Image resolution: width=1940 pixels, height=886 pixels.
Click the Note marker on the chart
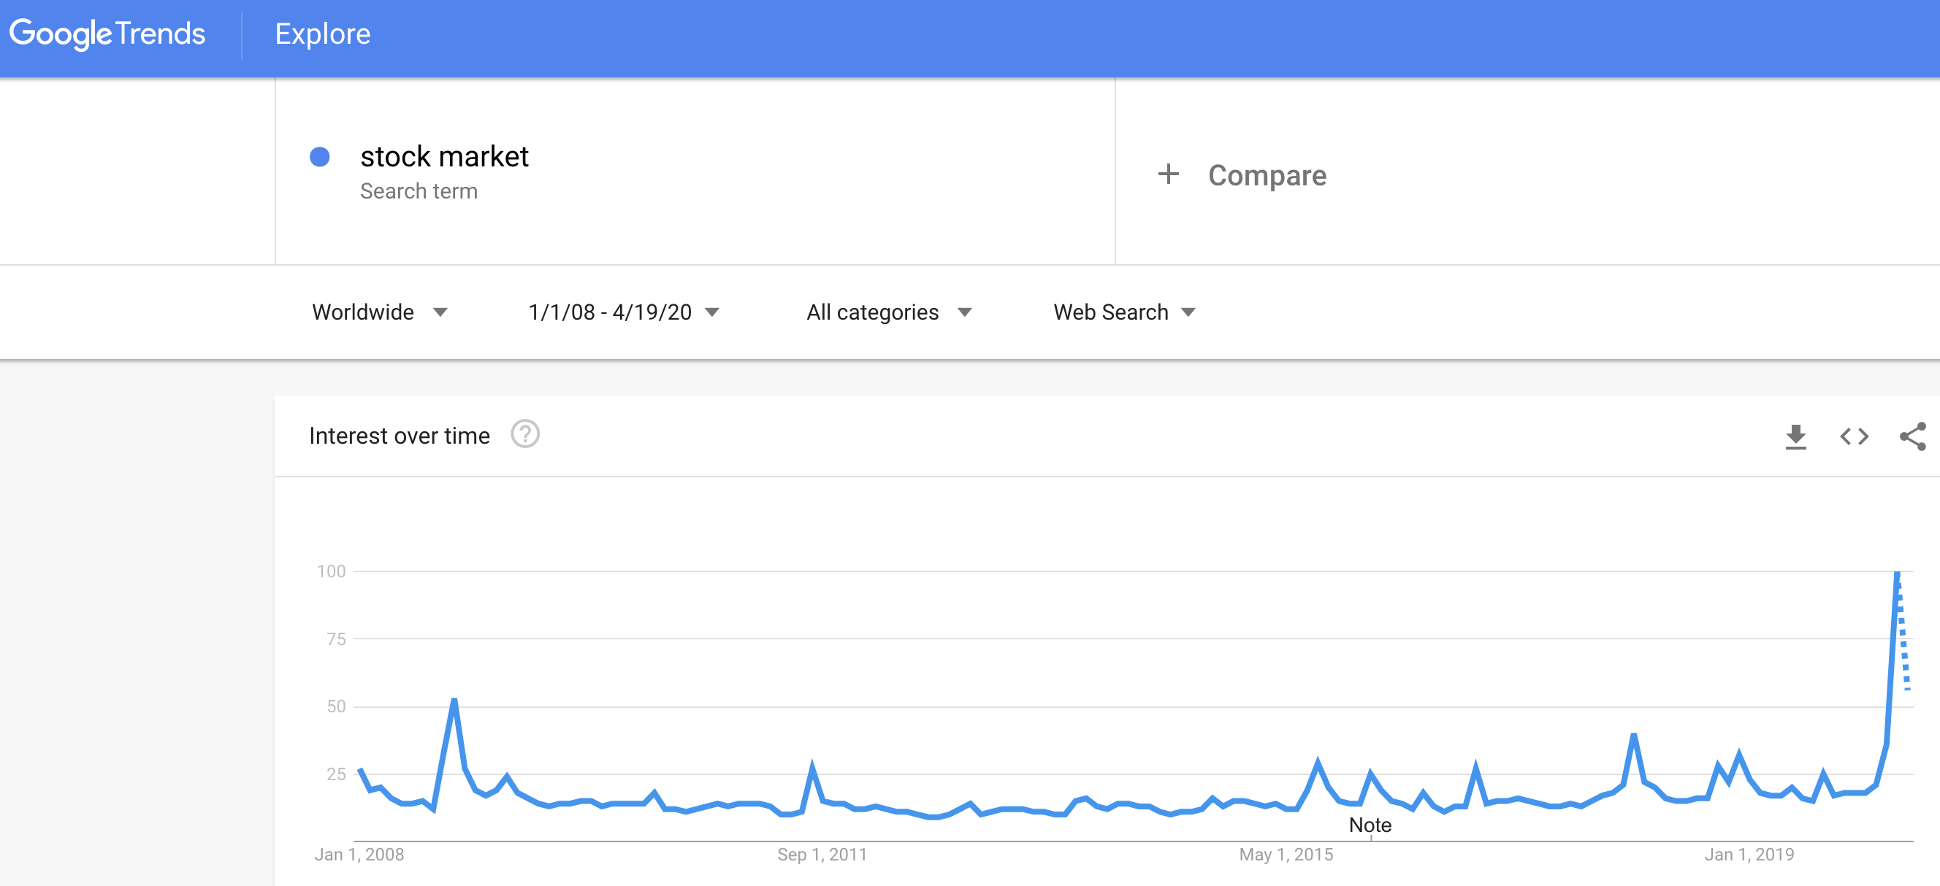point(1370,825)
